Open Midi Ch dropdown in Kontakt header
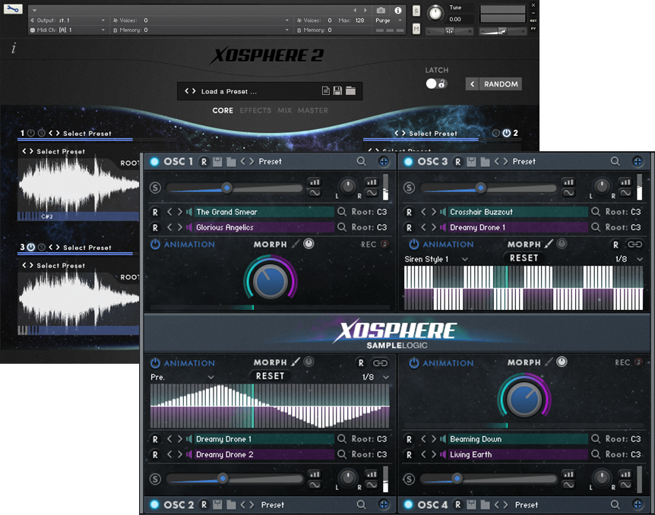Viewport: 655px width, 515px height. coord(68,30)
